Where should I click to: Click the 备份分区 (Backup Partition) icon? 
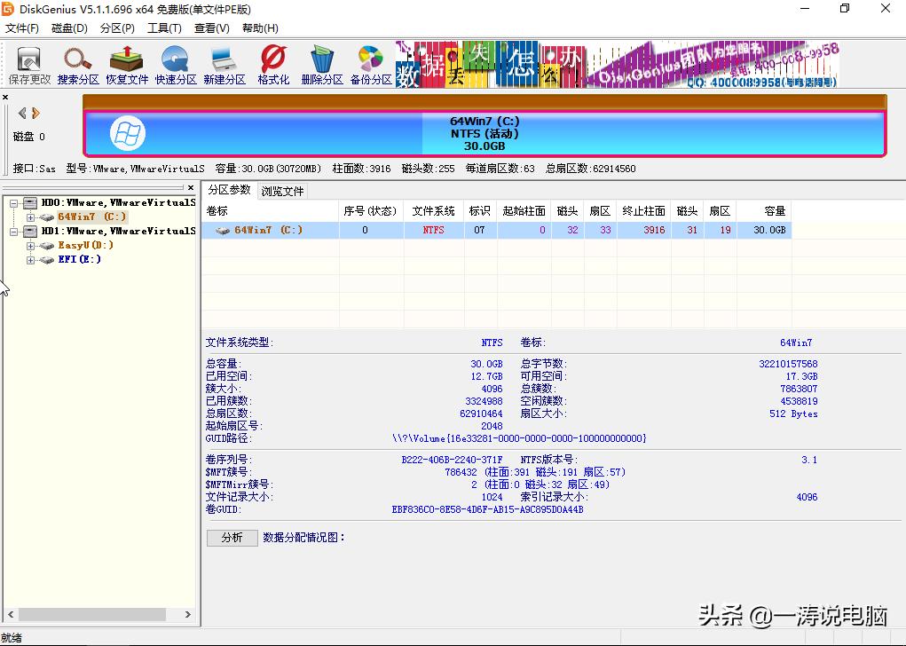(370, 64)
